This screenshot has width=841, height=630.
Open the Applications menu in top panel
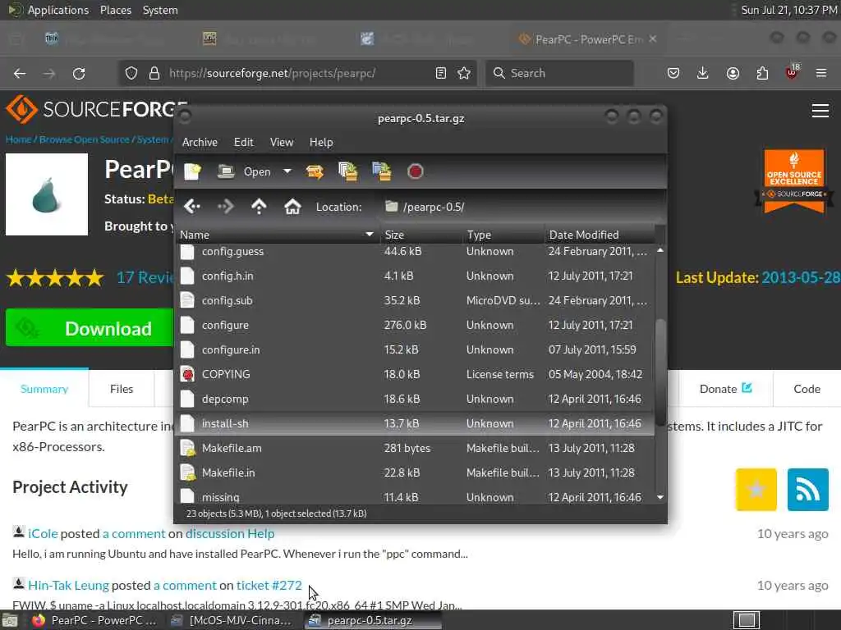(x=58, y=10)
